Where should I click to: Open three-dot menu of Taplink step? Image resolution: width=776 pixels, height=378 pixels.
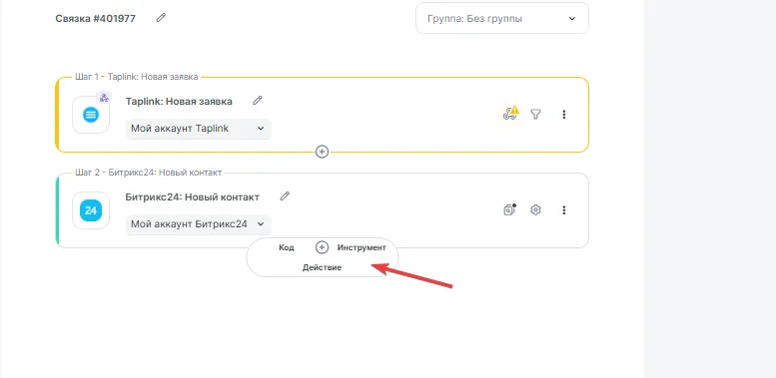click(x=563, y=114)
